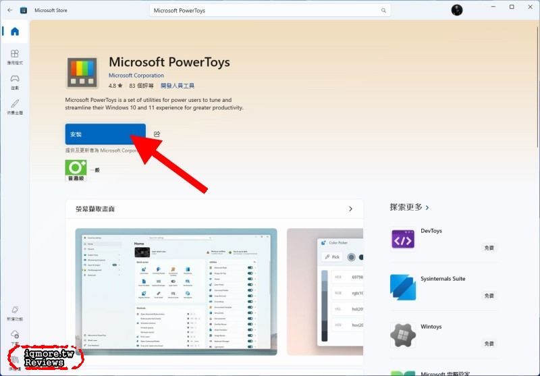Click Free button for Sysinternals Suite
This screenshot has height=376, width=540.
[x=489, y=296]
